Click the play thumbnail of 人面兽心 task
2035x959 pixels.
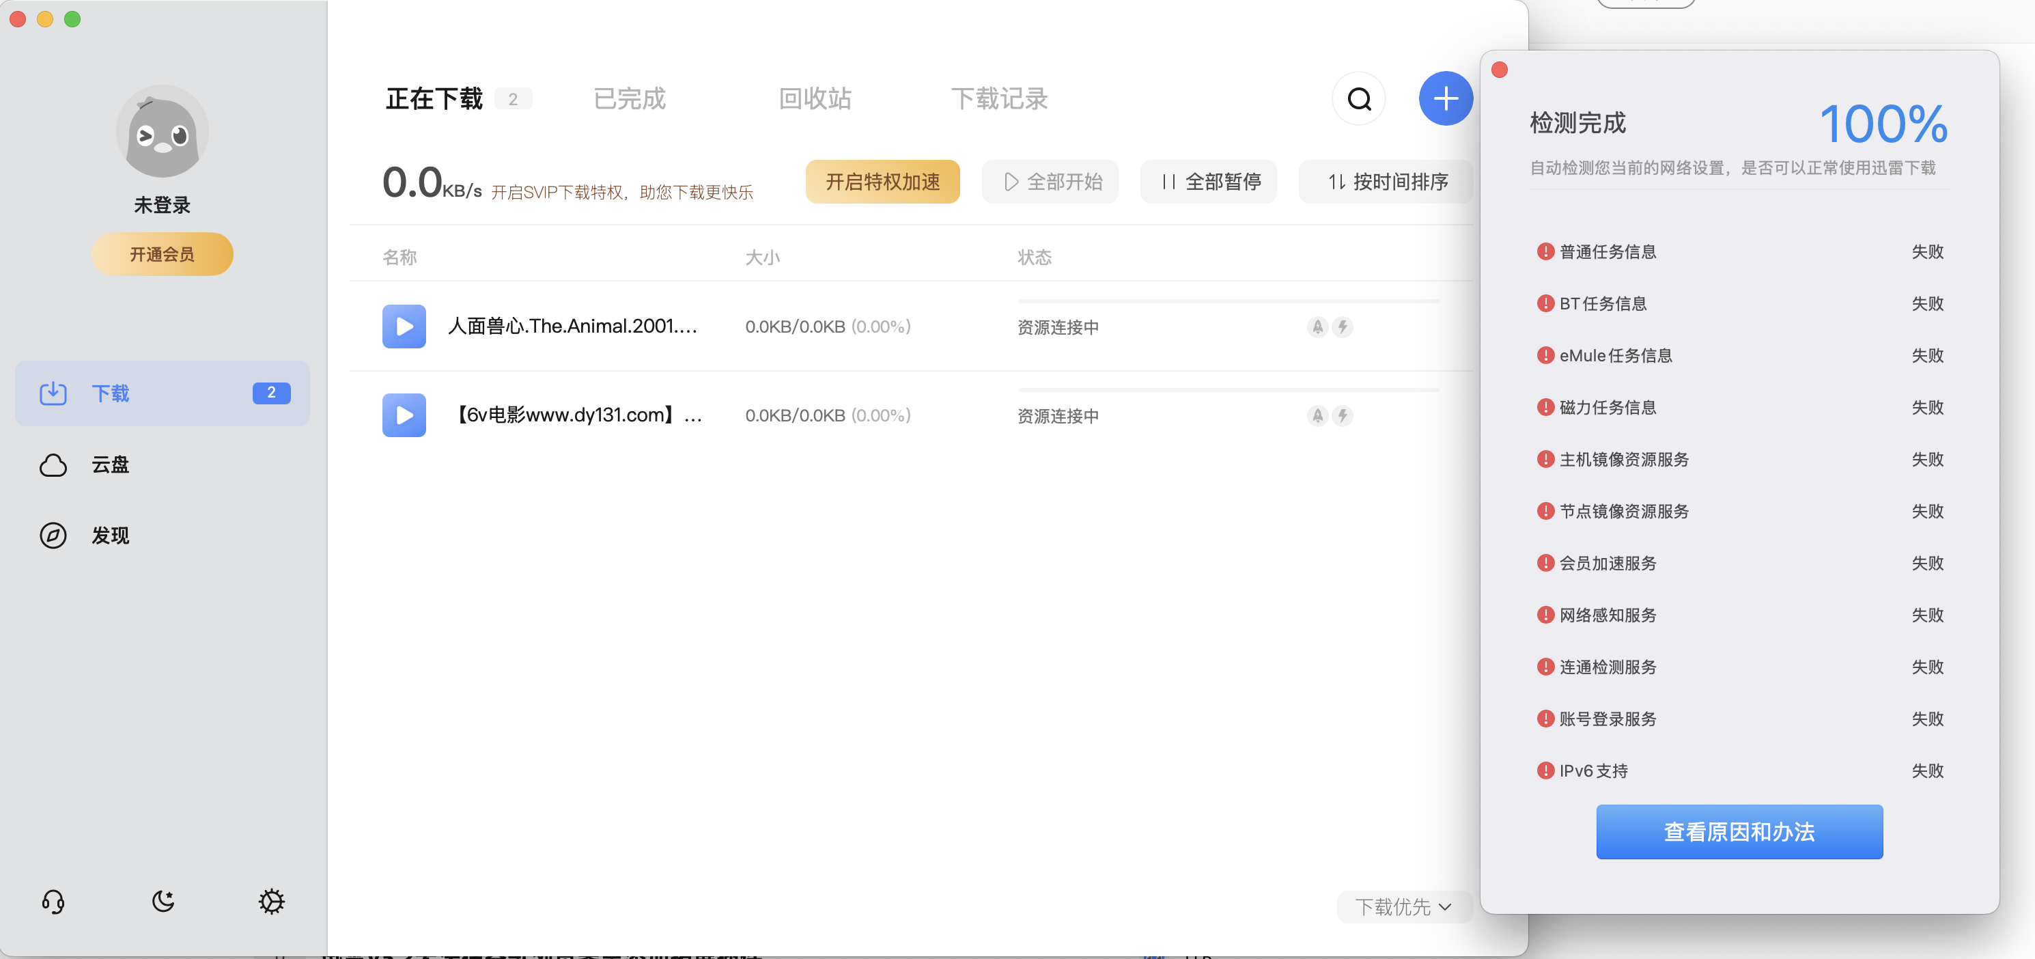[404, 326]
